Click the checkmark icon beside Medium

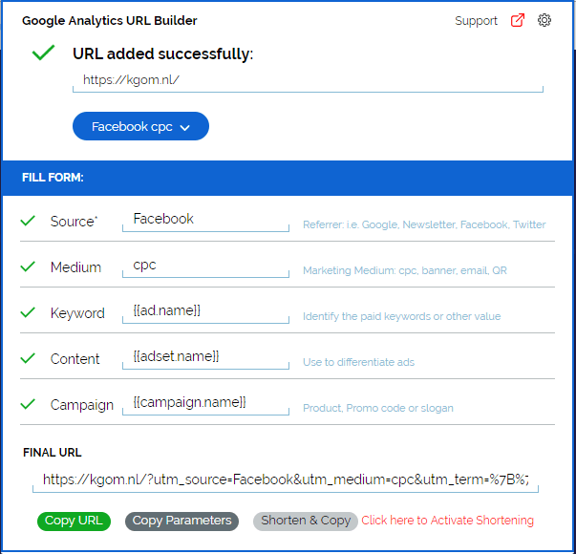[28, 266]
